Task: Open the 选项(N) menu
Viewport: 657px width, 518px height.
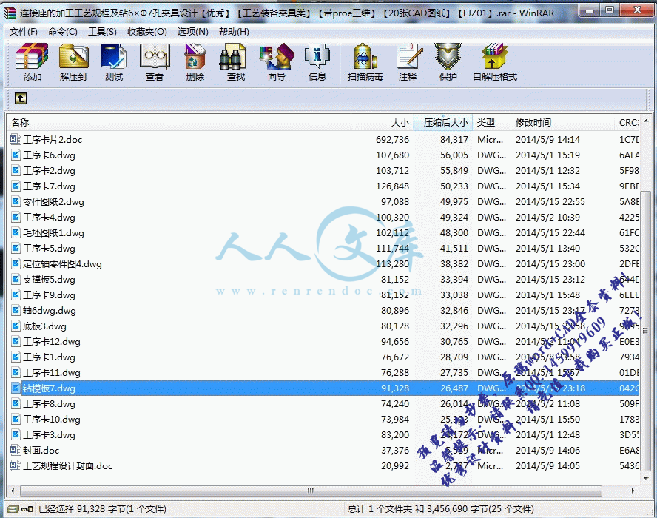Action: (x=193, y=31)
